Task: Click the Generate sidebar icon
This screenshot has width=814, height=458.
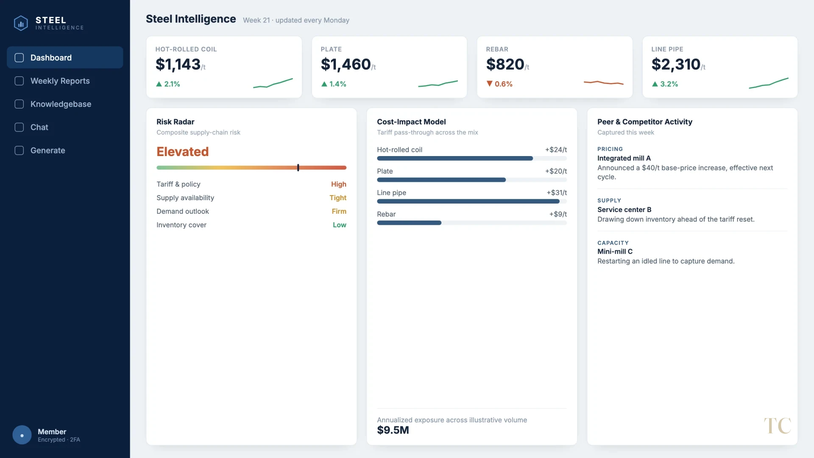Action: [x=19, y=151]
